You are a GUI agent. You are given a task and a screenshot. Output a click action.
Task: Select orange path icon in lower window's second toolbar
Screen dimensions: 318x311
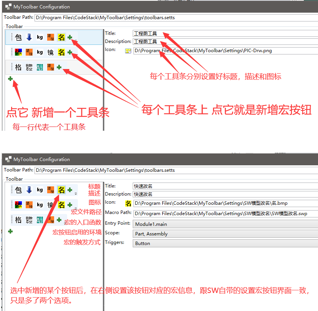click(29, 205)
